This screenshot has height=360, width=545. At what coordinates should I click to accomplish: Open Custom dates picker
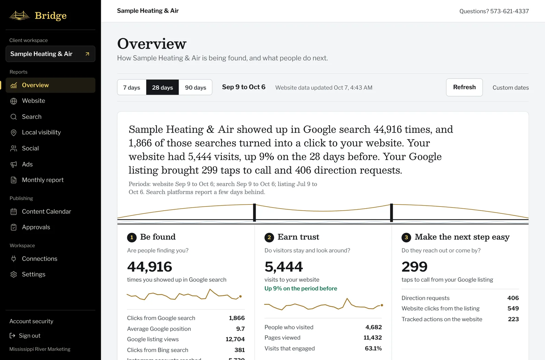point(511,87)
